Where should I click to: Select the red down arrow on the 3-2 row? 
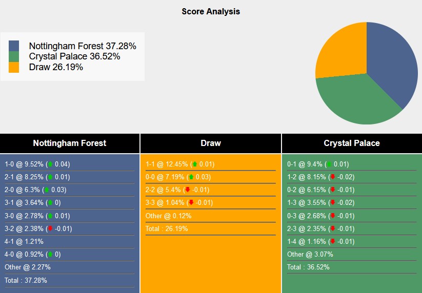50,228
